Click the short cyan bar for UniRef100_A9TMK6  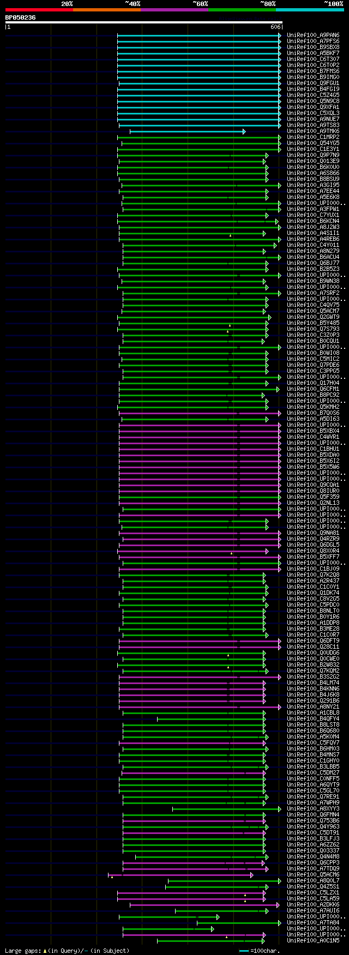click(188, 131)
